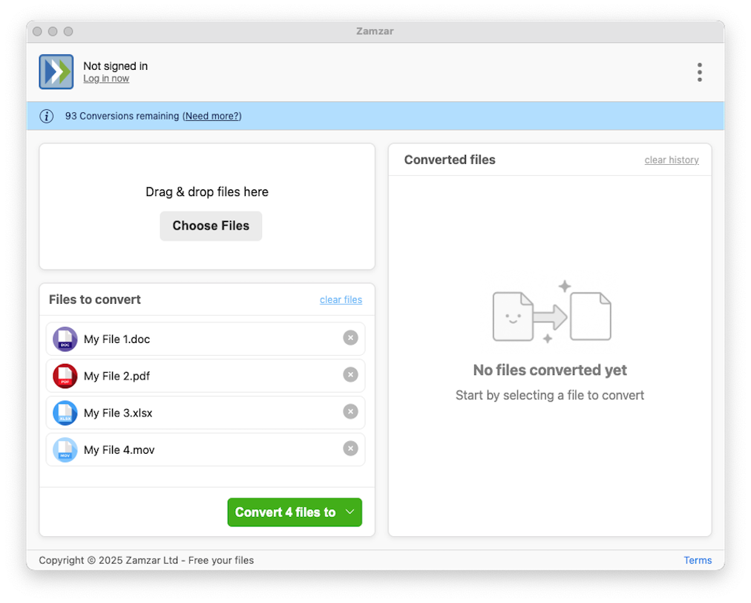Click clear history in Converted files
This screenshot has height=603, width=751.
[671, 160]
